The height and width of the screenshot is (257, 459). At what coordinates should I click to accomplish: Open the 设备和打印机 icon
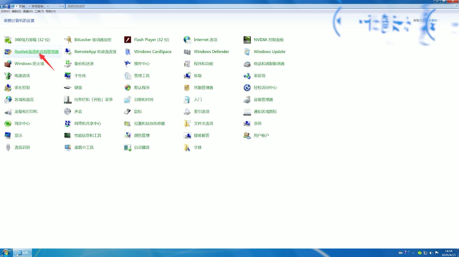click(x=8, y=112)
